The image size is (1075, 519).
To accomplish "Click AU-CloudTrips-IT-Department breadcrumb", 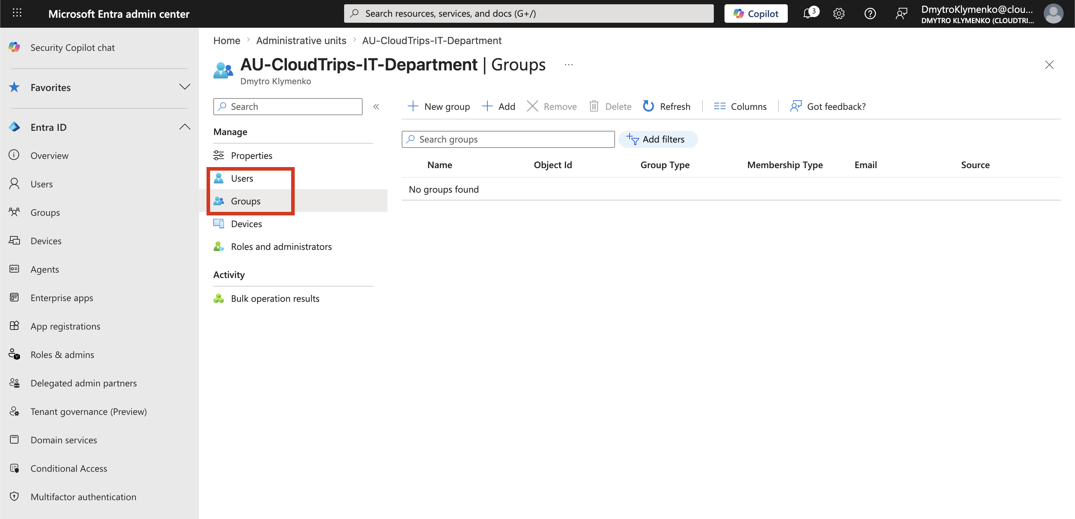I will [x=432, y=41].
